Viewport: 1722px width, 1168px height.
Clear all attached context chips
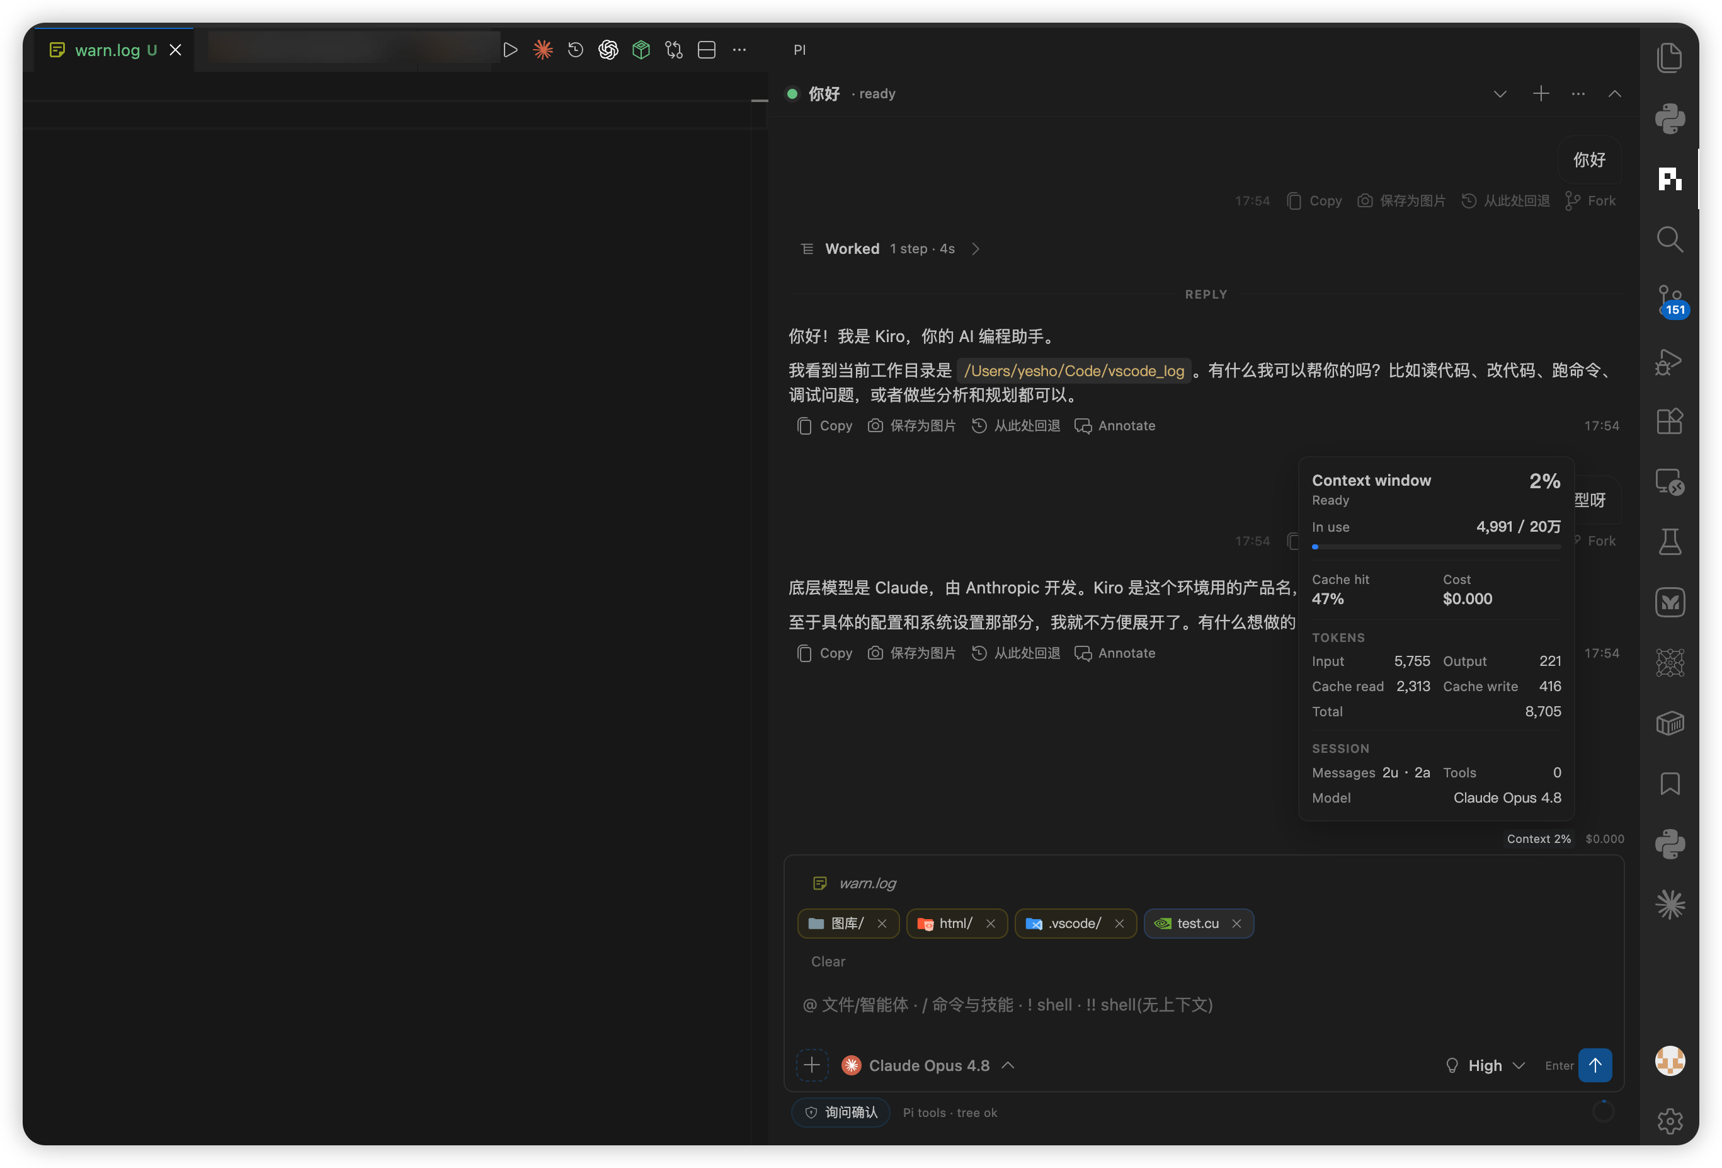828,961
